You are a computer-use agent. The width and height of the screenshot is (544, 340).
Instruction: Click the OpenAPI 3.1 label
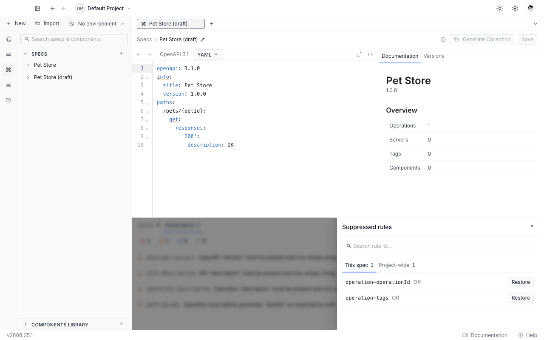[x=174, y=54]
